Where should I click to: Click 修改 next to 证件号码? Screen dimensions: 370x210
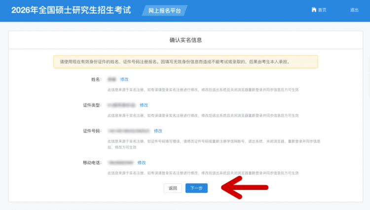tap(158, 131)
